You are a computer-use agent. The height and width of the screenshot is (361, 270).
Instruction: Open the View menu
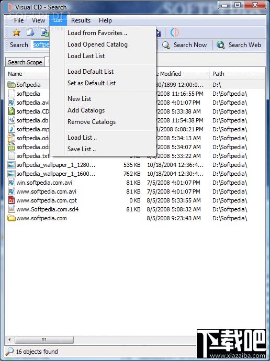point(38,20)
